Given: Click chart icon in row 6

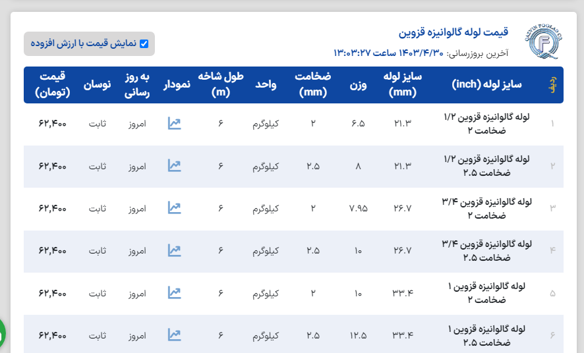Looking at the screenshot, I should coord(174,335).
